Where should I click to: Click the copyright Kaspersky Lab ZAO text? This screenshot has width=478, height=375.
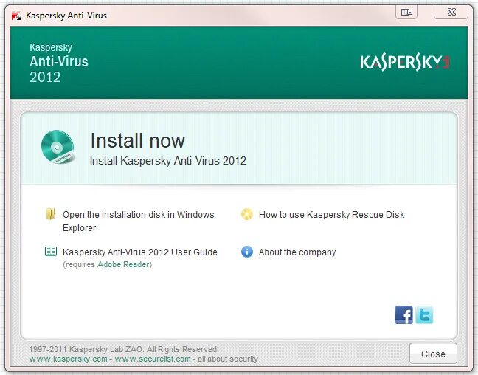pyautogui.click(x=124, y=349)
